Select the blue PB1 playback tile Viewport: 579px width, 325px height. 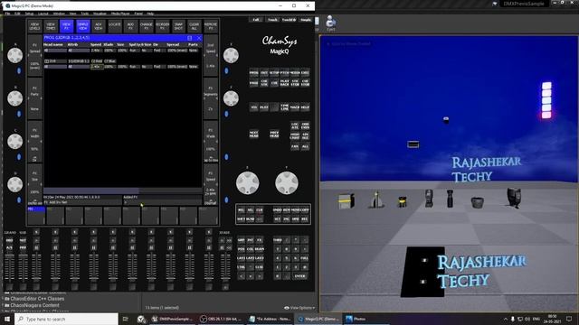[x=36, y=215]
